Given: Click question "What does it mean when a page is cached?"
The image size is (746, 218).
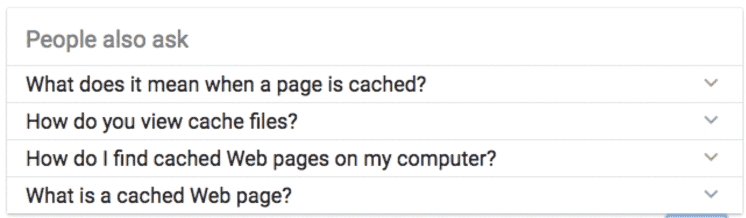Looking at the screenshot, I should pos(226,85).
